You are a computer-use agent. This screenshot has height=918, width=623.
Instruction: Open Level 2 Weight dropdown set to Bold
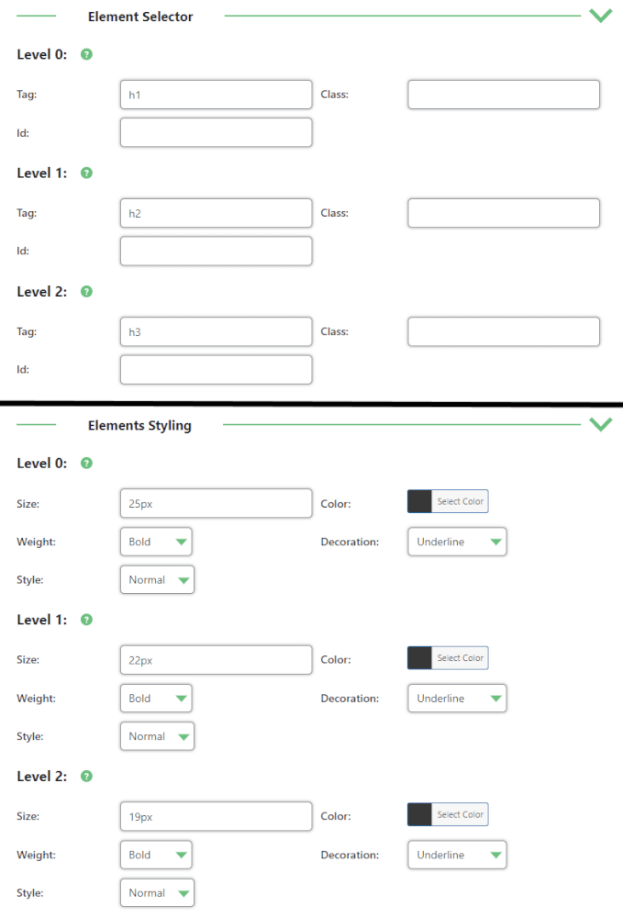click(156, 856)
